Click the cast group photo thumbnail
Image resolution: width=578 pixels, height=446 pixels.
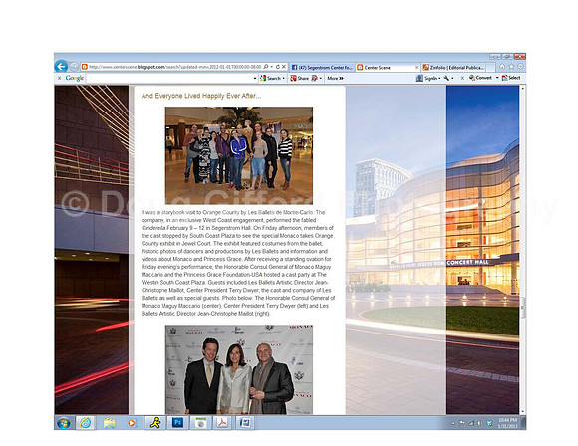239,155
